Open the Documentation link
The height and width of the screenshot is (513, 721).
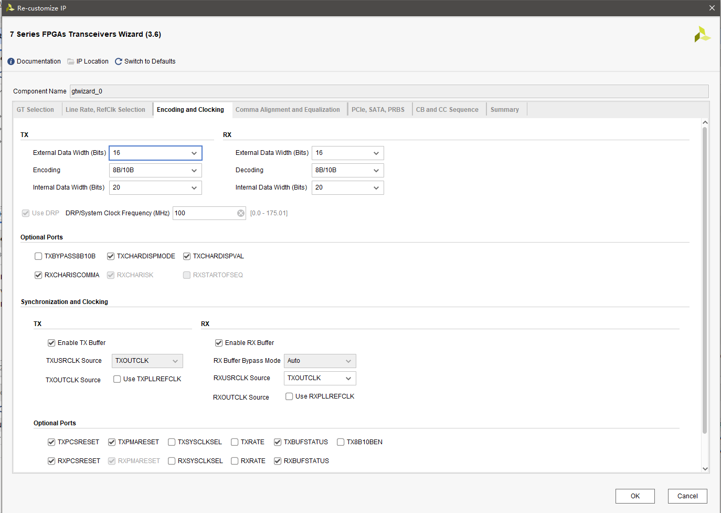(x=39, y=61)
